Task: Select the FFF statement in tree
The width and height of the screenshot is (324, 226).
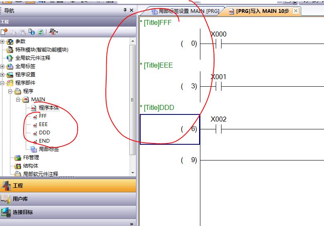Action: [43, 116]
